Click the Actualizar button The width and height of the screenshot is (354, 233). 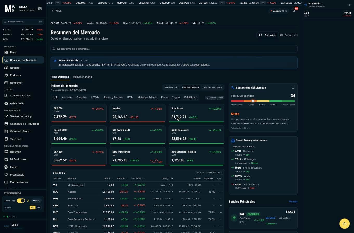tap(267, 35)
